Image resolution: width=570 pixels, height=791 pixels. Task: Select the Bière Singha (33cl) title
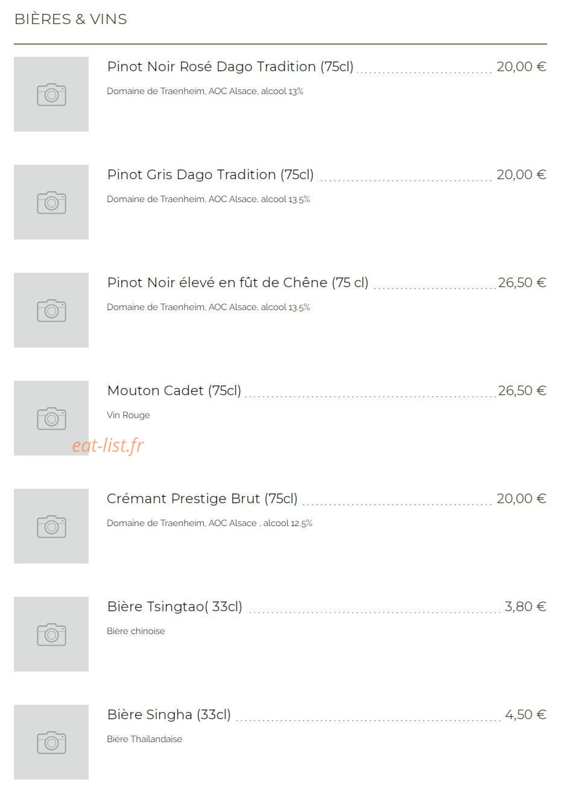169,715
